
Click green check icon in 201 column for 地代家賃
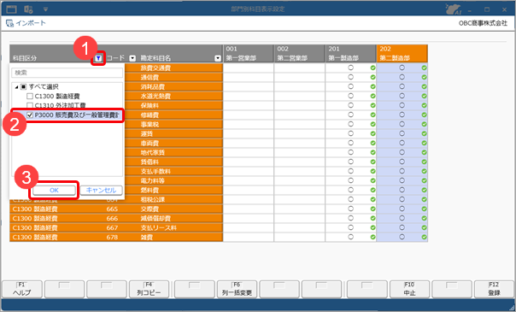pos(372,152)
